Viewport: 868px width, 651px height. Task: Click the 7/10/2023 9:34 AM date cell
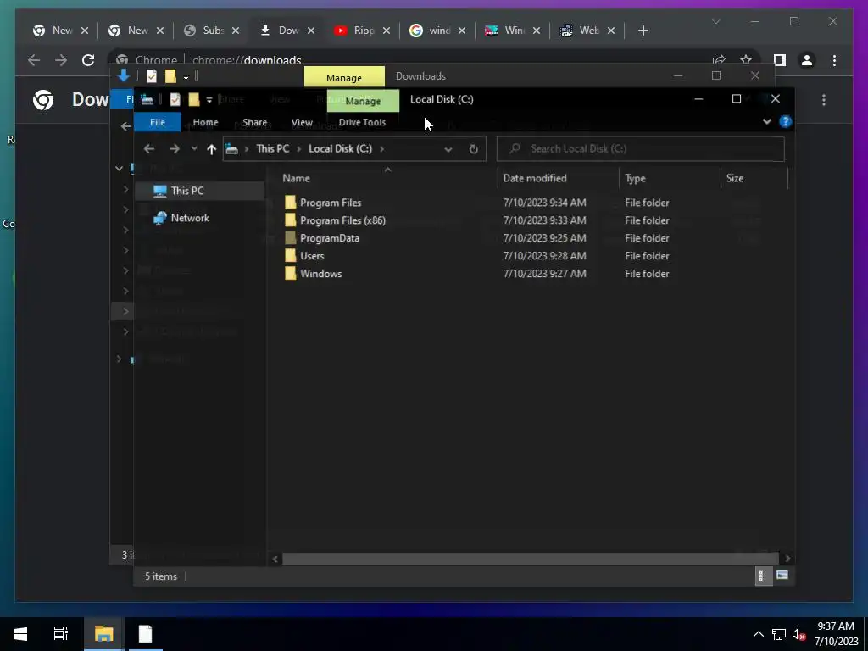click(544, 203)
